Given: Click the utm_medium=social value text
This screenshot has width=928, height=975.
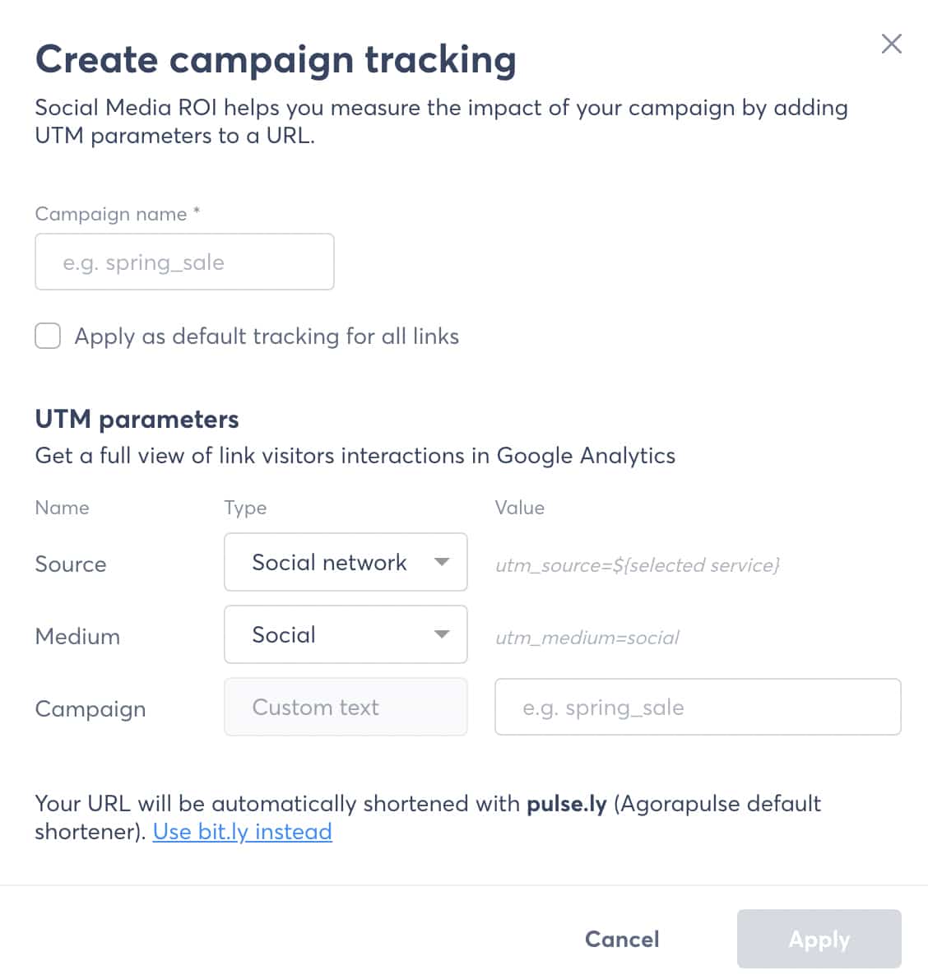Looking at the screenshot, I should coord(587,638).
